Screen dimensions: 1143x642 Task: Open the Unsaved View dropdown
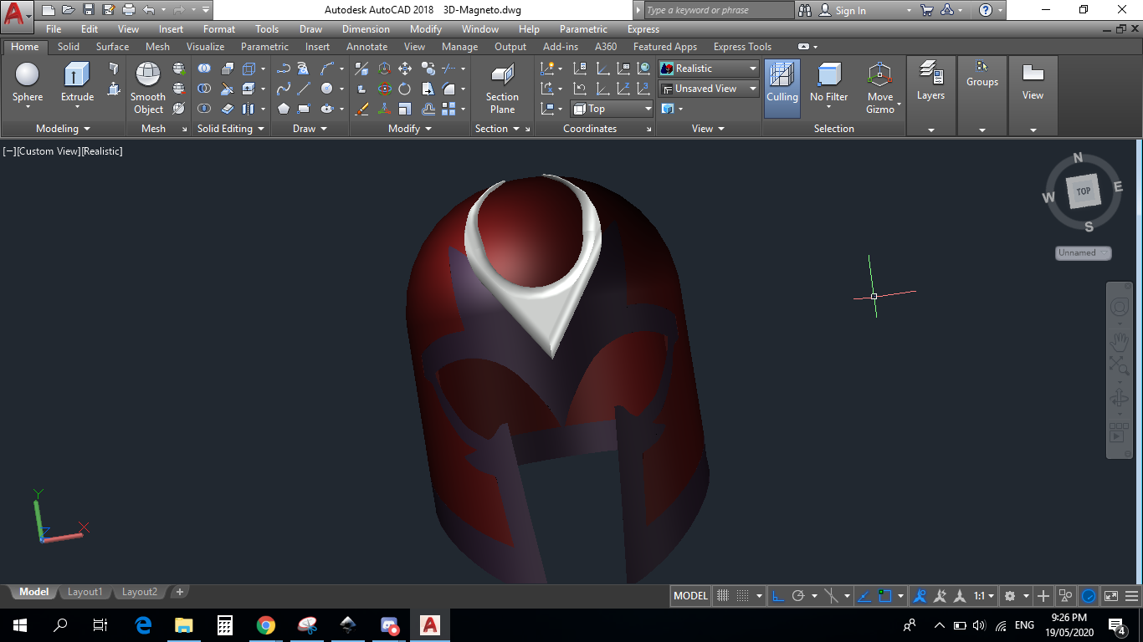[709, 89]
